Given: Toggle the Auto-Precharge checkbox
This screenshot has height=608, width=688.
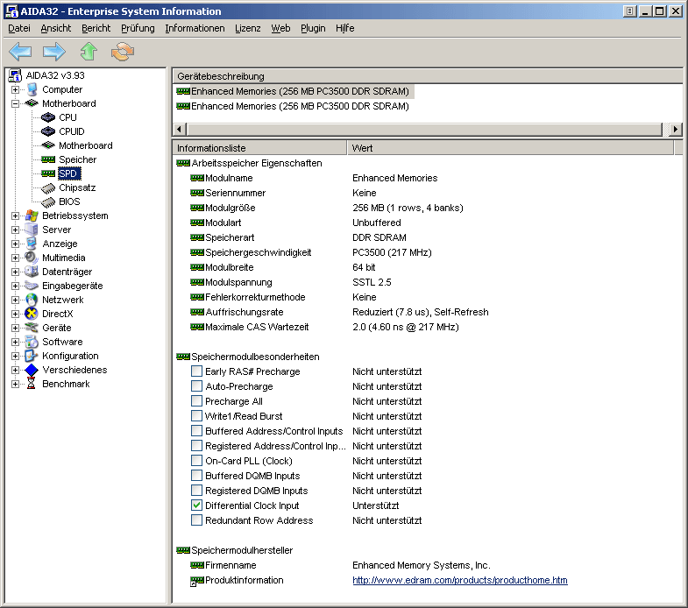Looking at the screenshot, I should [196, 386].
